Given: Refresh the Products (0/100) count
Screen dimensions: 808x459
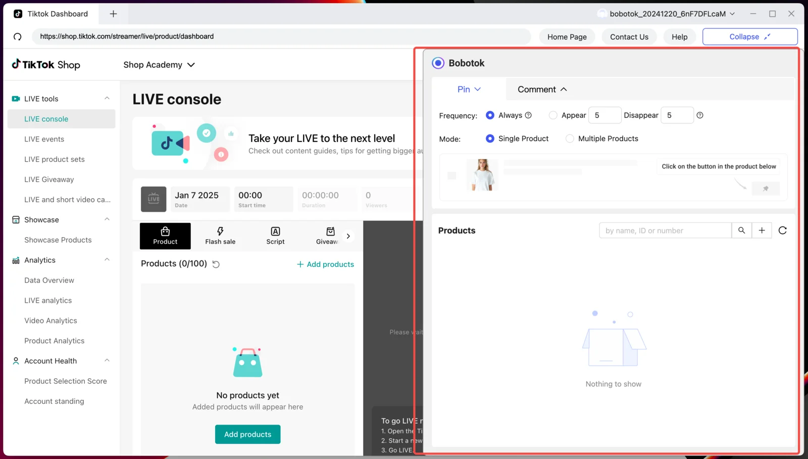Looking at the screenshot, I should point(216,264).
